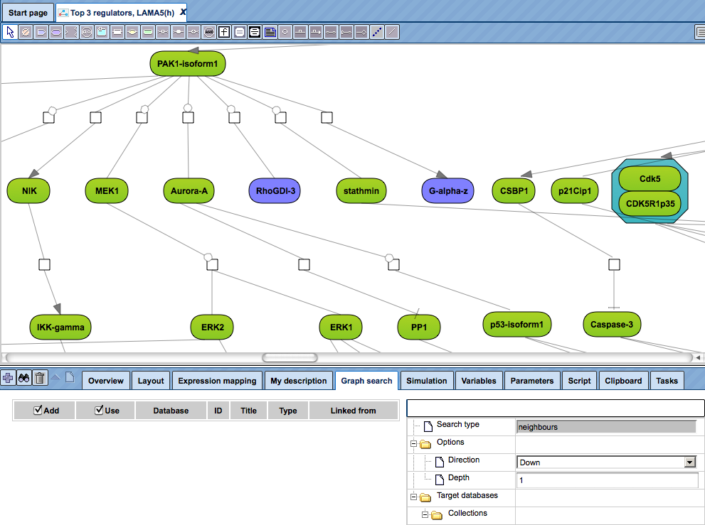
Task: Click the Search type neighbours field
Action: click(x=606, y=427)
